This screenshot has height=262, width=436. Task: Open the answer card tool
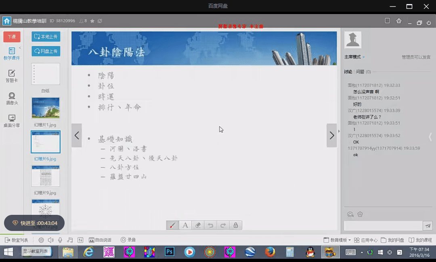(12, 76)
